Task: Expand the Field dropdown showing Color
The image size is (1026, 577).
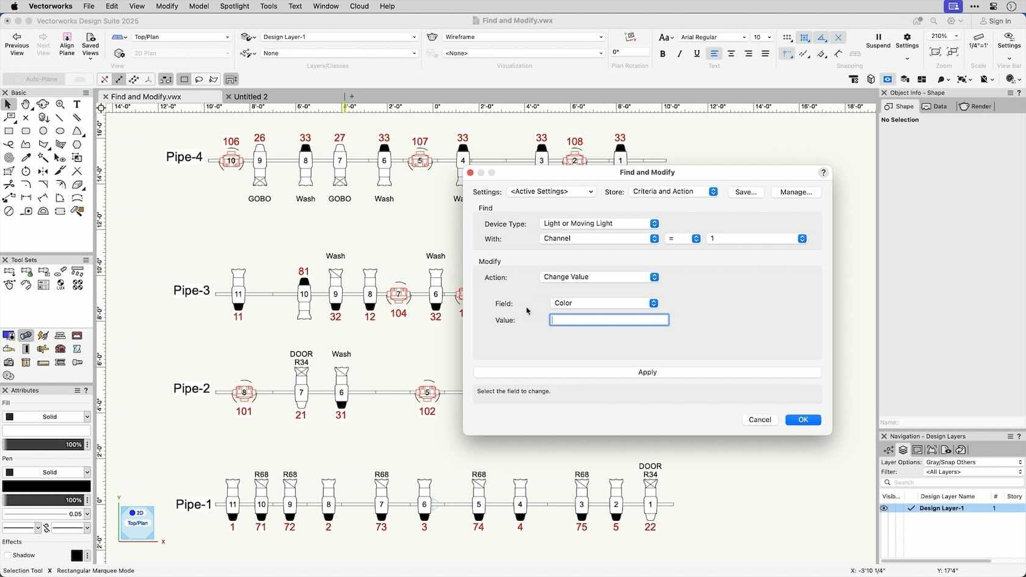Action: (605, 303)
